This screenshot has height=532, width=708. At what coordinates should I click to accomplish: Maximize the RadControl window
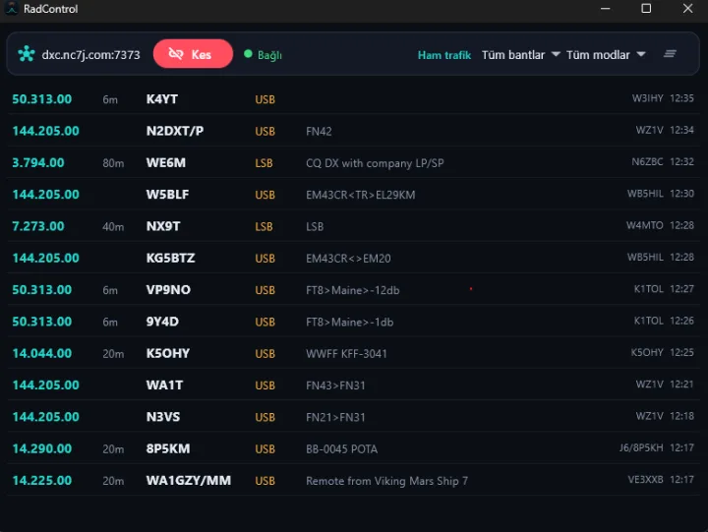[646, 9]
